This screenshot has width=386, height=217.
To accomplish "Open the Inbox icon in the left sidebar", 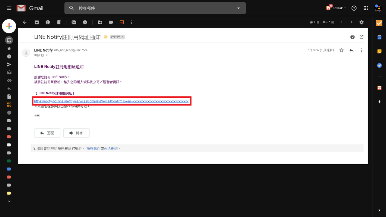I will [x=9, y=40].
